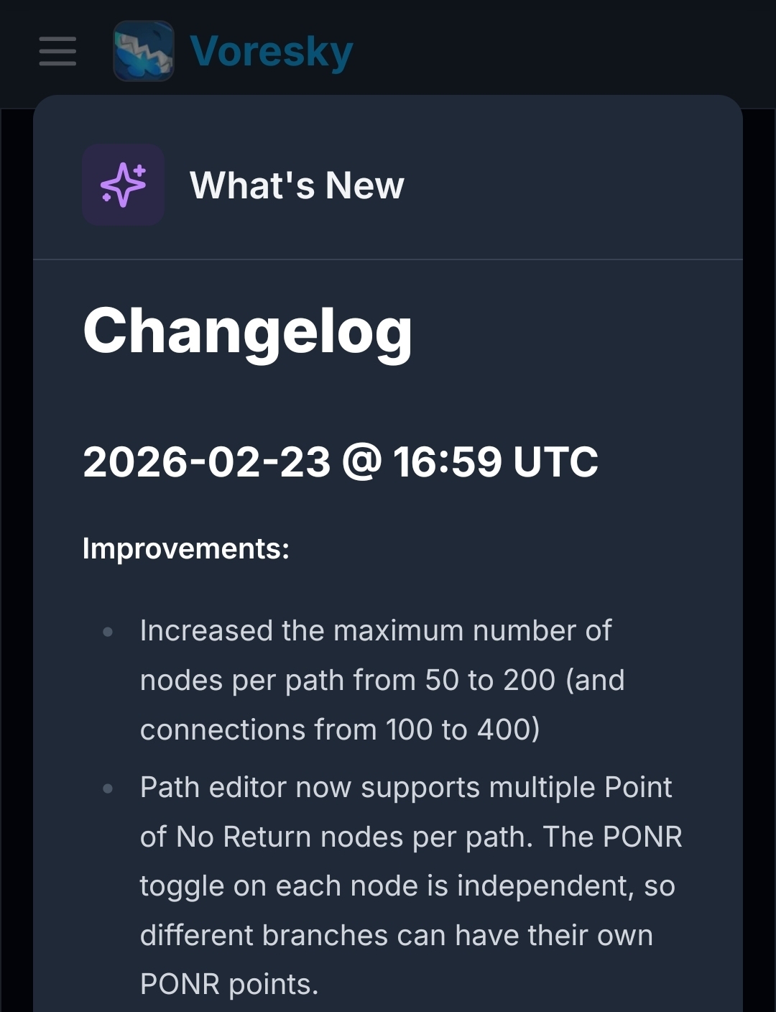Viewport: 776px width, 1012px height.
Task: Click the 2026-02-23 @ 16:59 UTC entry heading
Action: pos(340,461)
